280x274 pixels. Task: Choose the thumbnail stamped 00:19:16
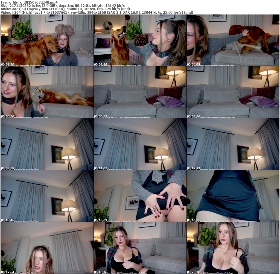click(x=140, y=248)
